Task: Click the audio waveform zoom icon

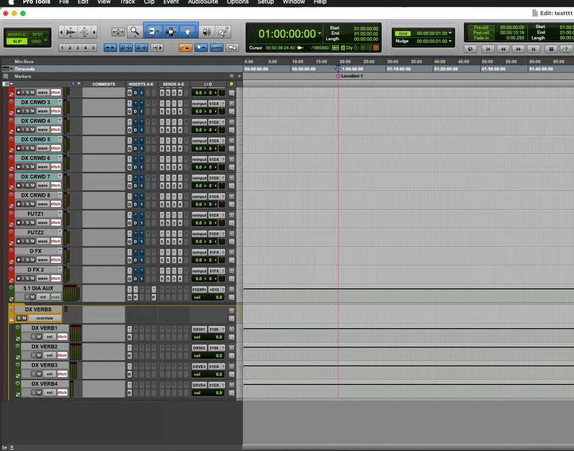Action: (x=71, y=32)
